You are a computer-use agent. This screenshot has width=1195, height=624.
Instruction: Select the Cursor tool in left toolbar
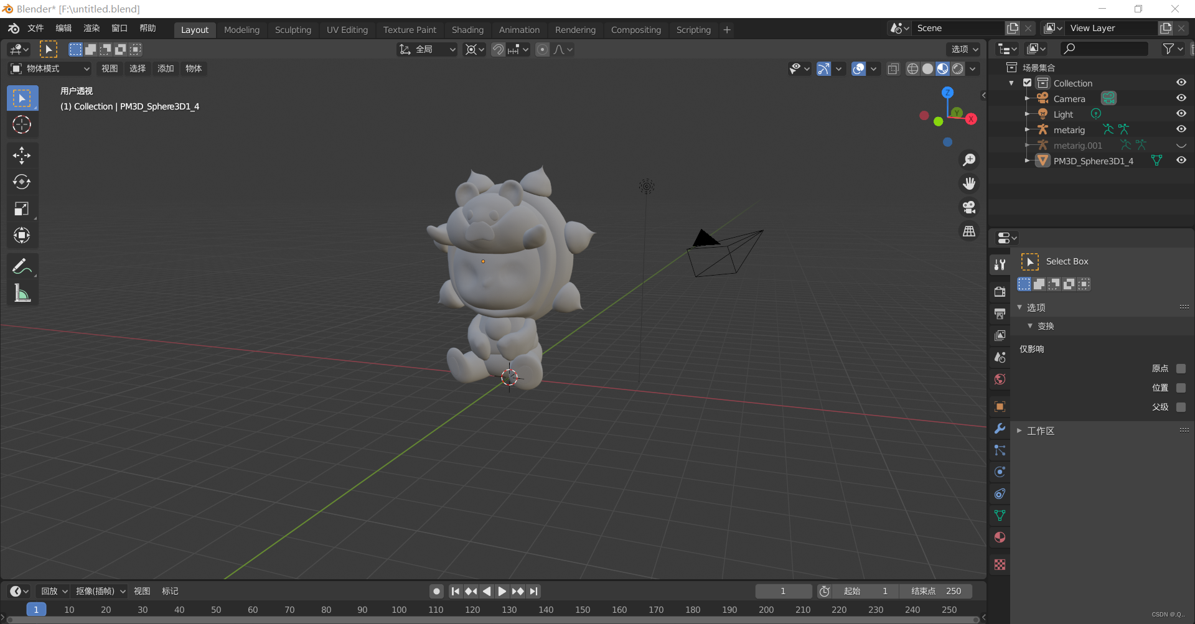pyautogui.click(x=22, y=125)
